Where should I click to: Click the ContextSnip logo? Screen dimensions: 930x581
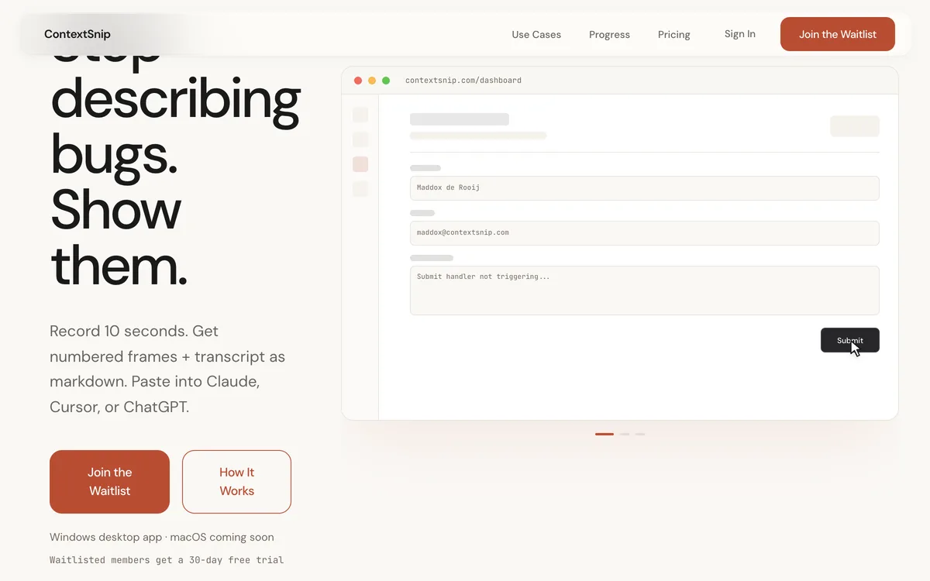click(77, 34)
